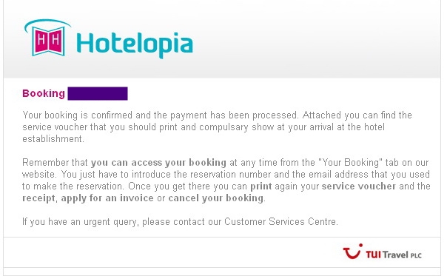This screenshot has width=447, height=276.
Task: Click the bold 'service voucher' text
Action: click(x=359, y=186)
